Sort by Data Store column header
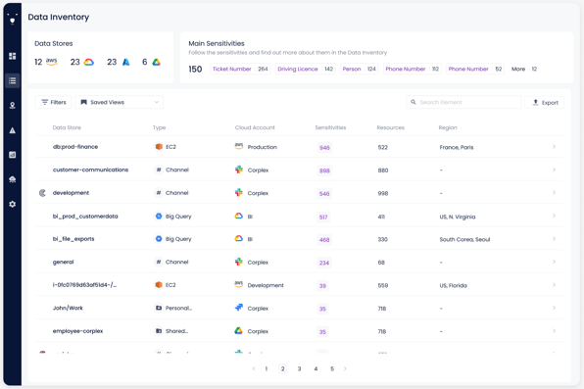 (67, 127)
